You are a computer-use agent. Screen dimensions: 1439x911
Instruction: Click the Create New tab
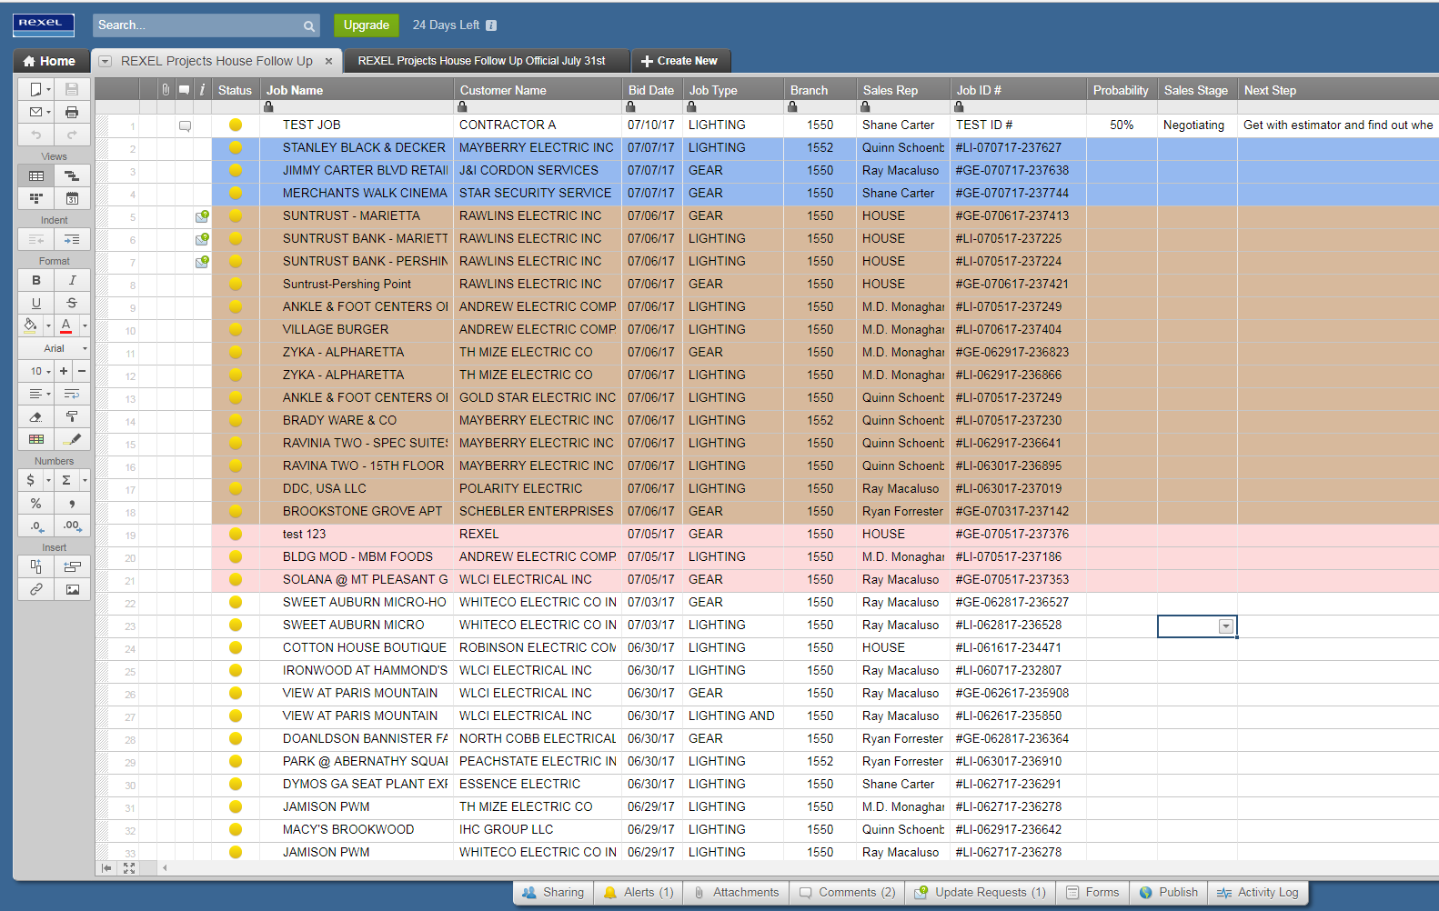(x=679, y=61)
